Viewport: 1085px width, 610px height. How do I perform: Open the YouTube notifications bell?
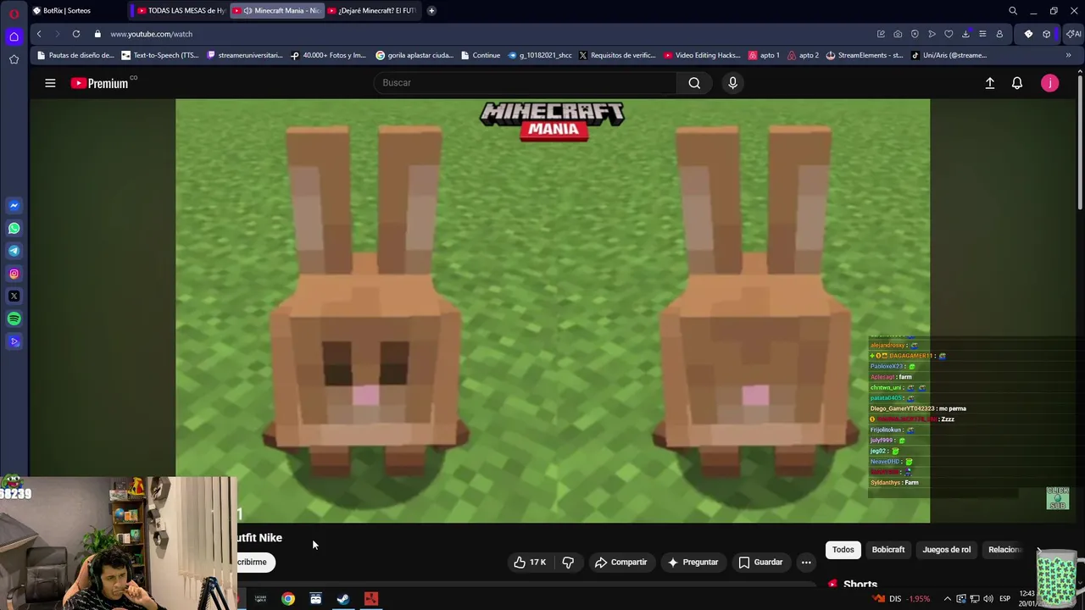[x=1017, y=83]
